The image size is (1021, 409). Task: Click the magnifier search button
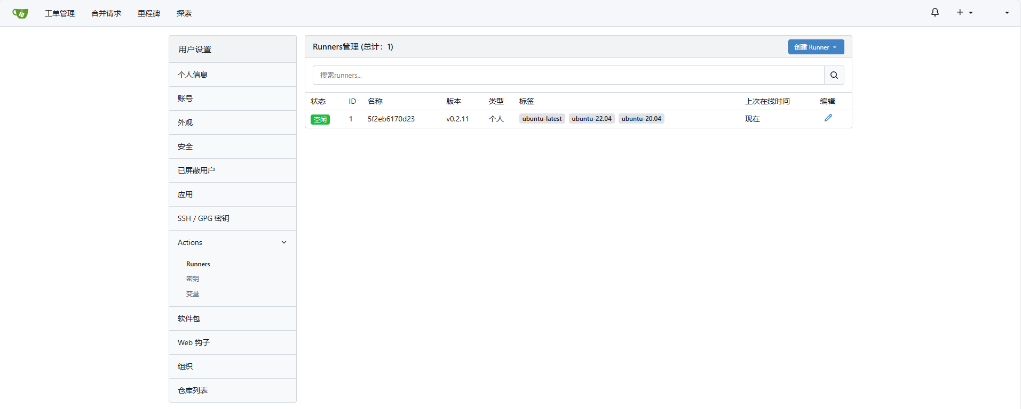point(834,75)
